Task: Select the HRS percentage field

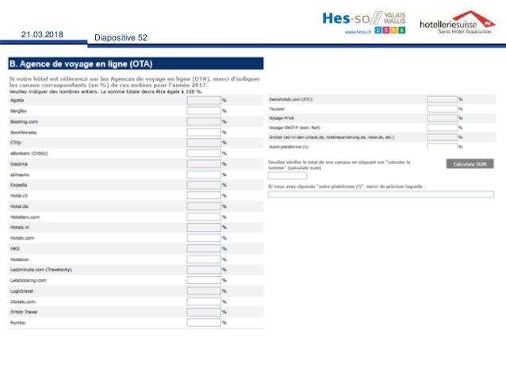Action: coord(204,248)
